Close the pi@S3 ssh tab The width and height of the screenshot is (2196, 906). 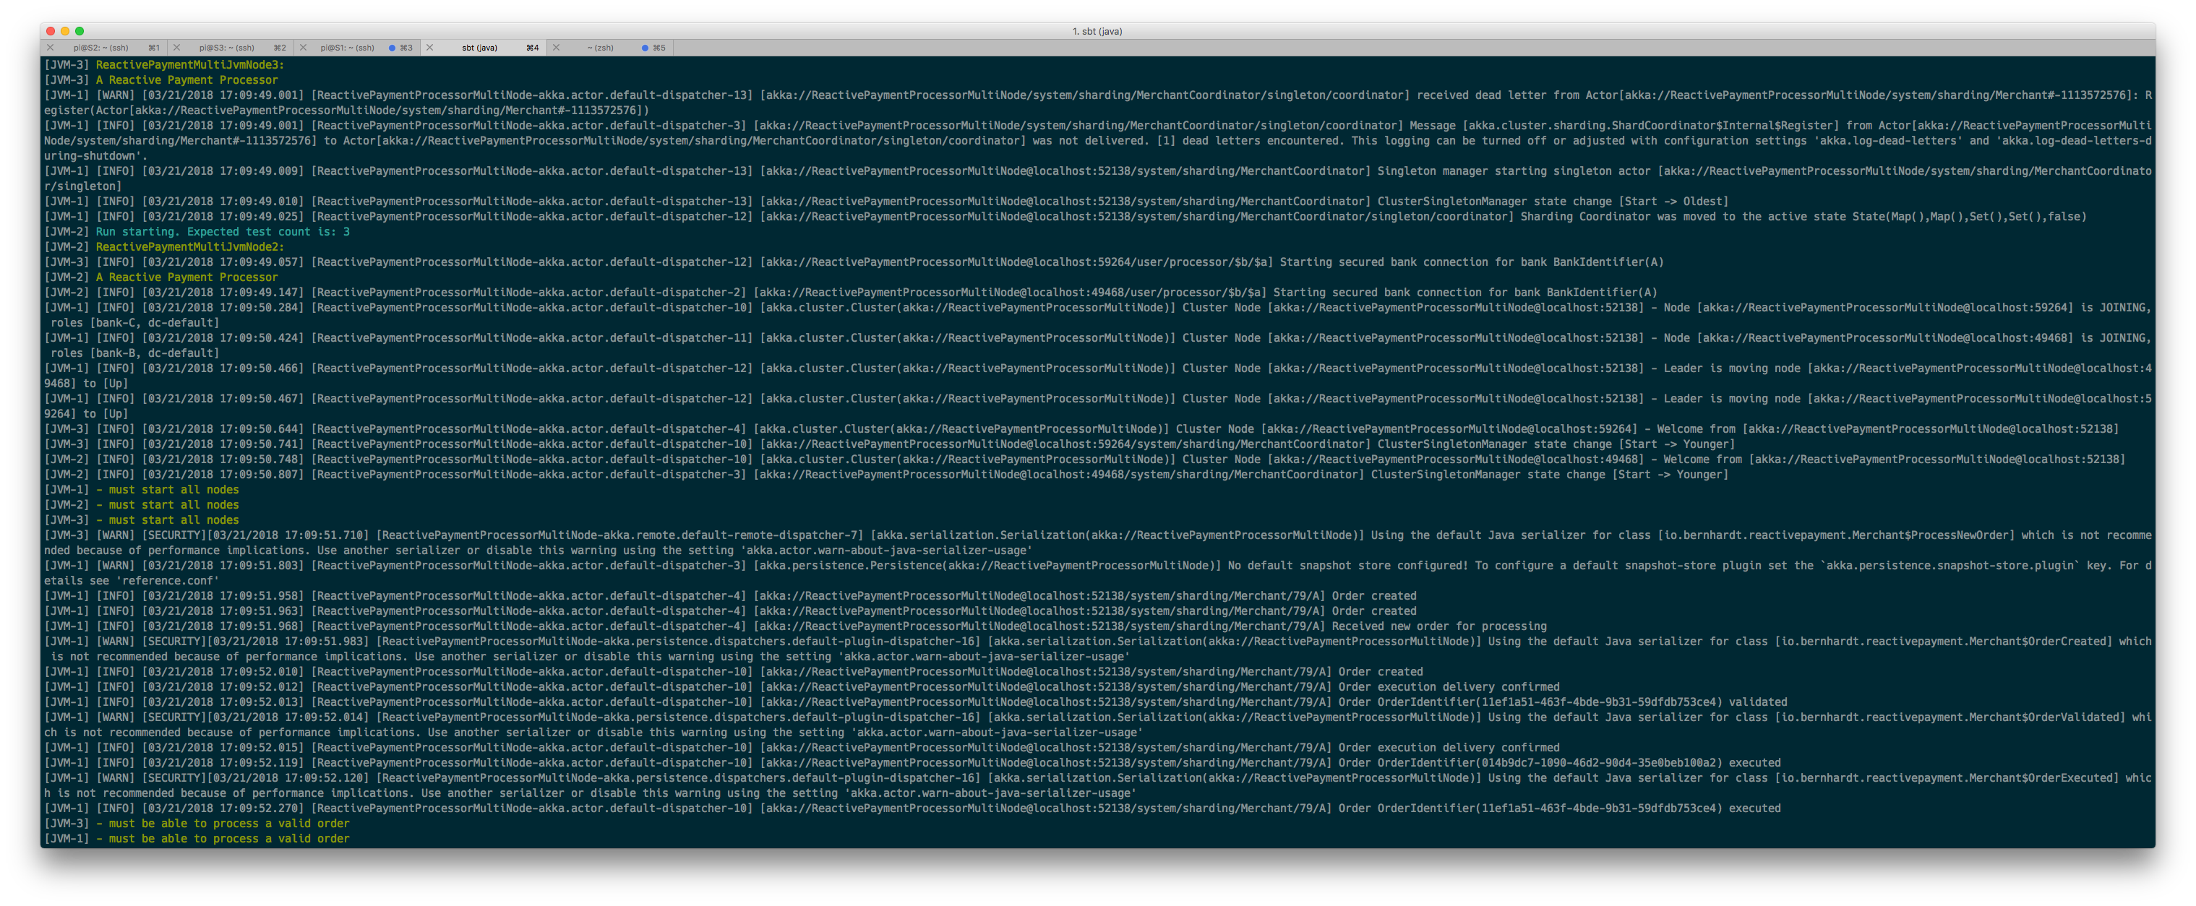point(176,48)
